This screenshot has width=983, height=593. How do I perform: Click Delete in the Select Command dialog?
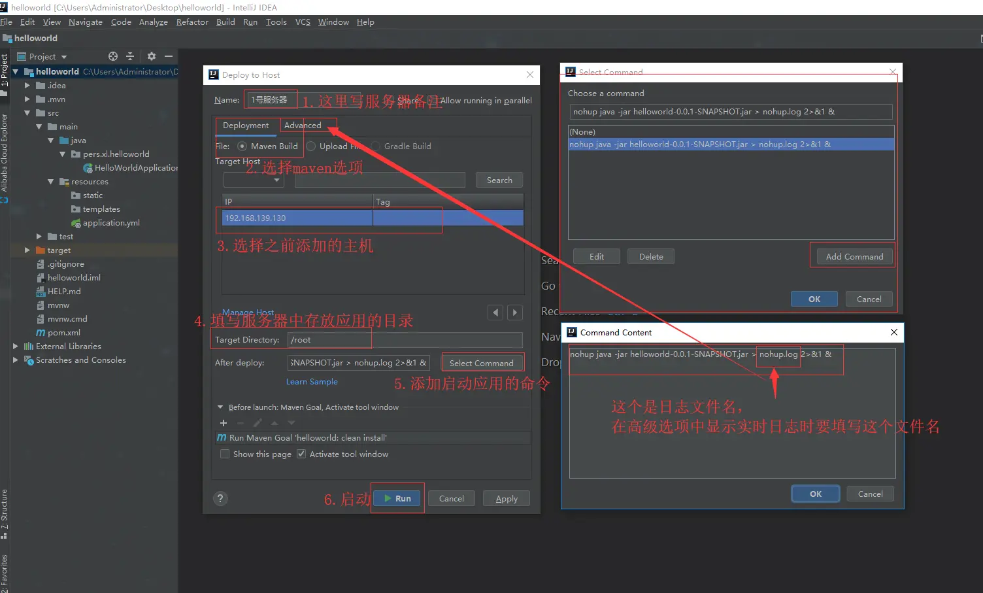651,257
